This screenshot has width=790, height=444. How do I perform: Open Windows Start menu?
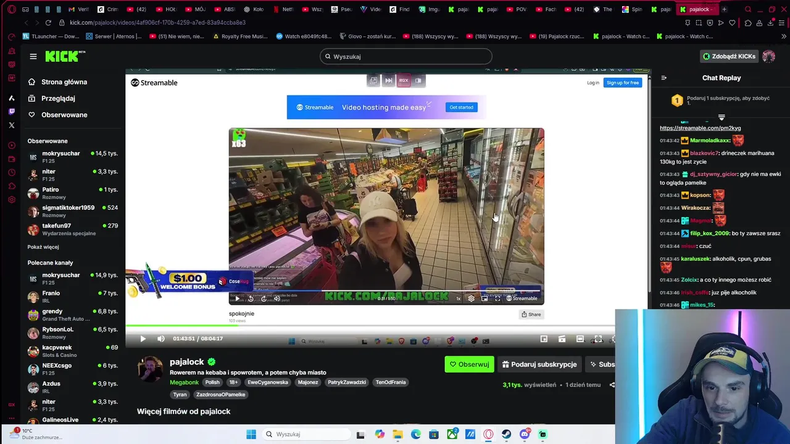click(251, 434)
